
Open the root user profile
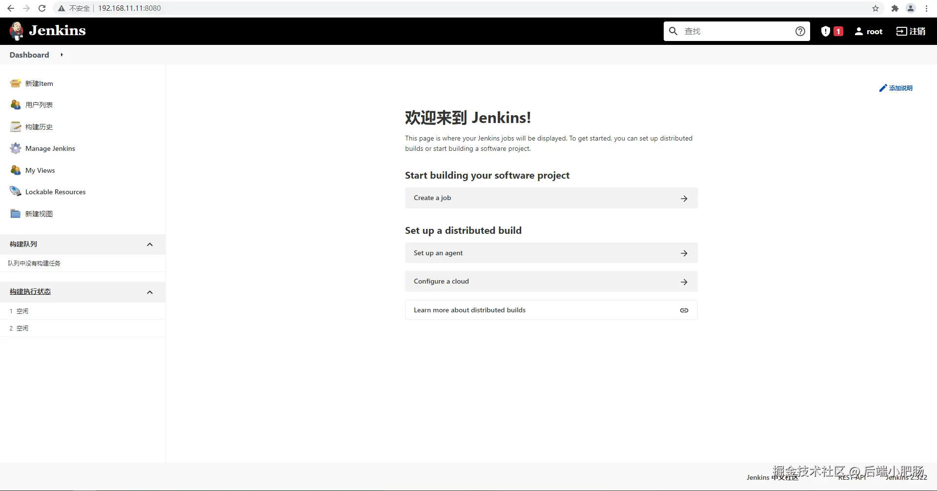[869, 31]
